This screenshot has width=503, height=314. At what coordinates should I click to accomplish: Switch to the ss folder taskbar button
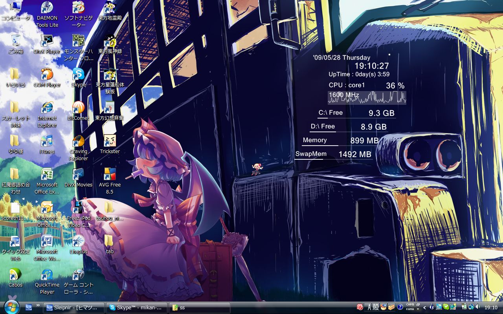coord(200,308)
